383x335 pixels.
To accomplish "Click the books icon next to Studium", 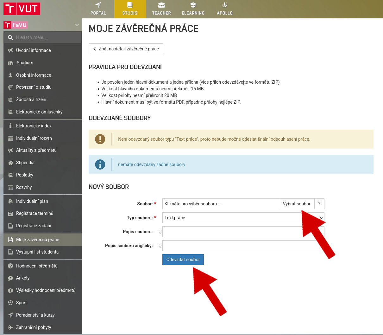I will 10,63.
